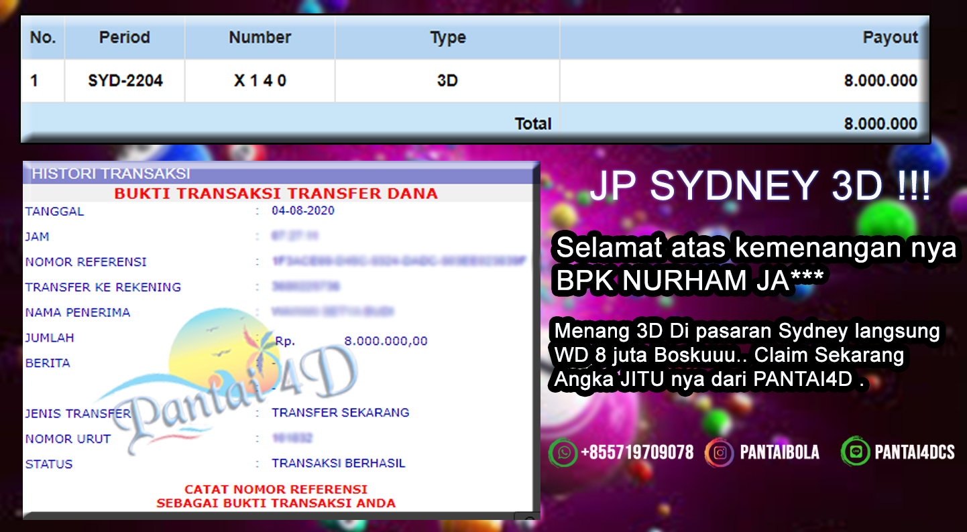Open the PANTAIBOLA Instagram handle
967x532 pixels.
click(x=780, y=453)
